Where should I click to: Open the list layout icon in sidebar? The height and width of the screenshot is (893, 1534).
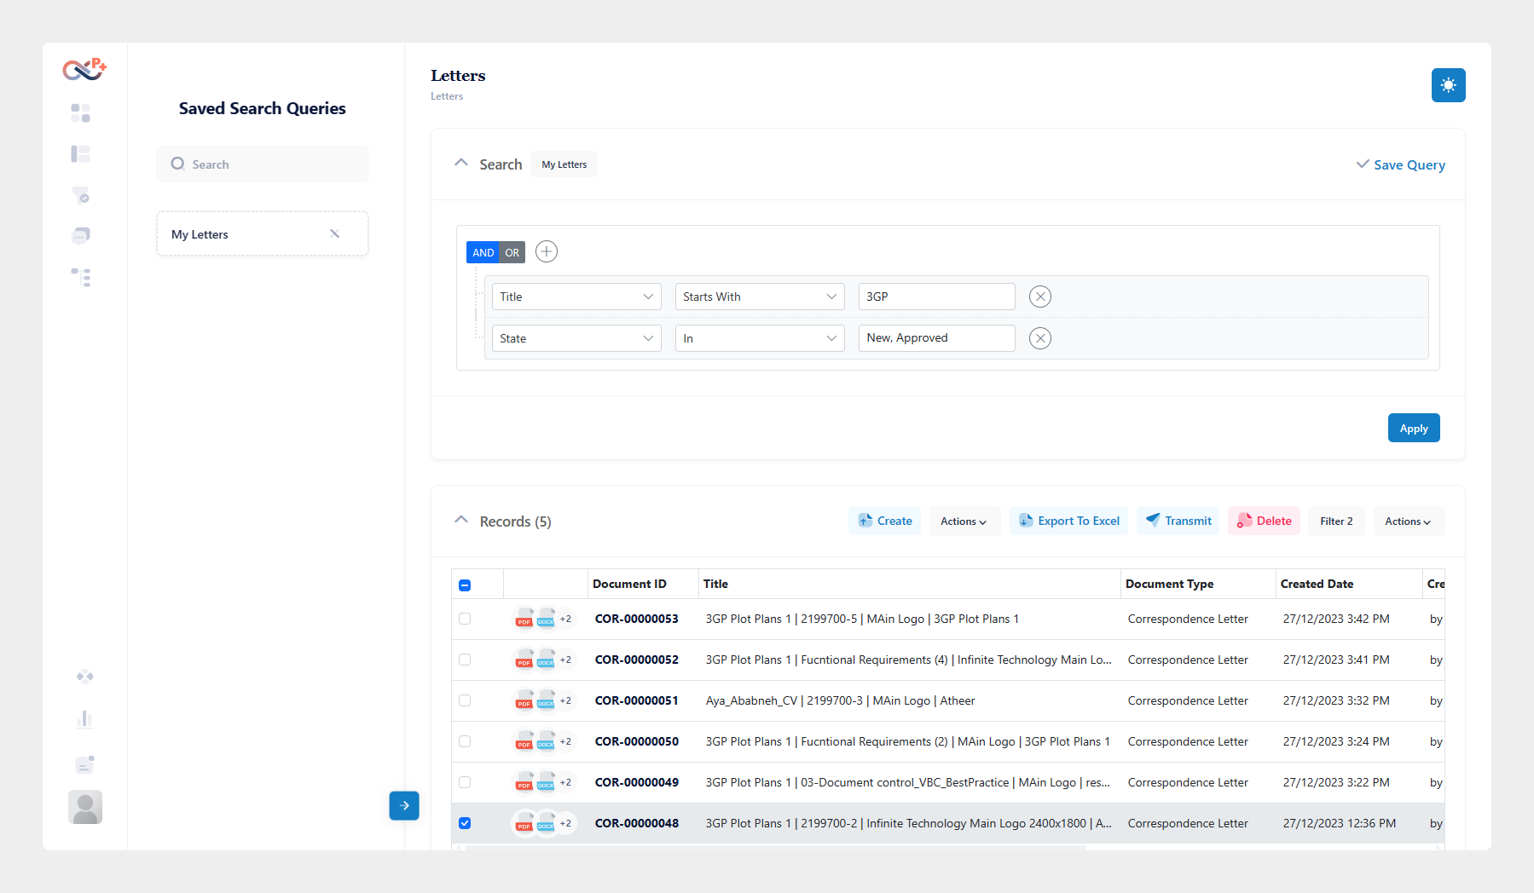(x=81, y=154)
